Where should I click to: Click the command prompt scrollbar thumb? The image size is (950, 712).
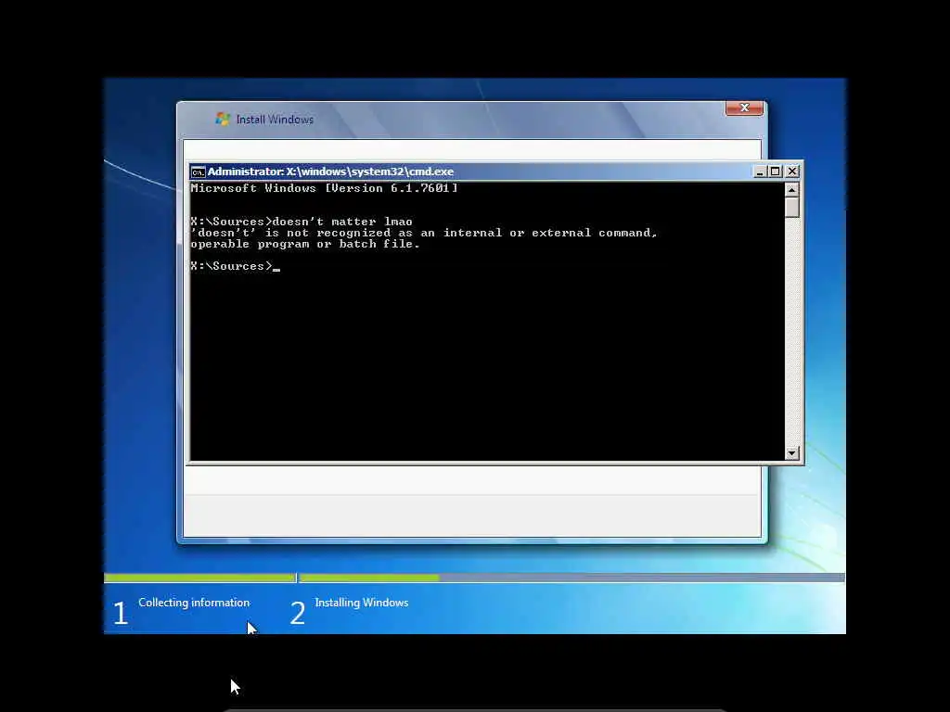[792, 207]
